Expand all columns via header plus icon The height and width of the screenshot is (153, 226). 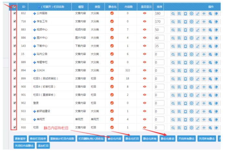click(x=39, y=6)
